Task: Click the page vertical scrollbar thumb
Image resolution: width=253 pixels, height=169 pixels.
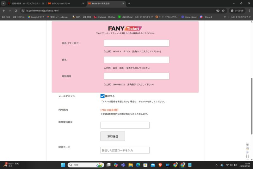Action: tap(251, 106)
